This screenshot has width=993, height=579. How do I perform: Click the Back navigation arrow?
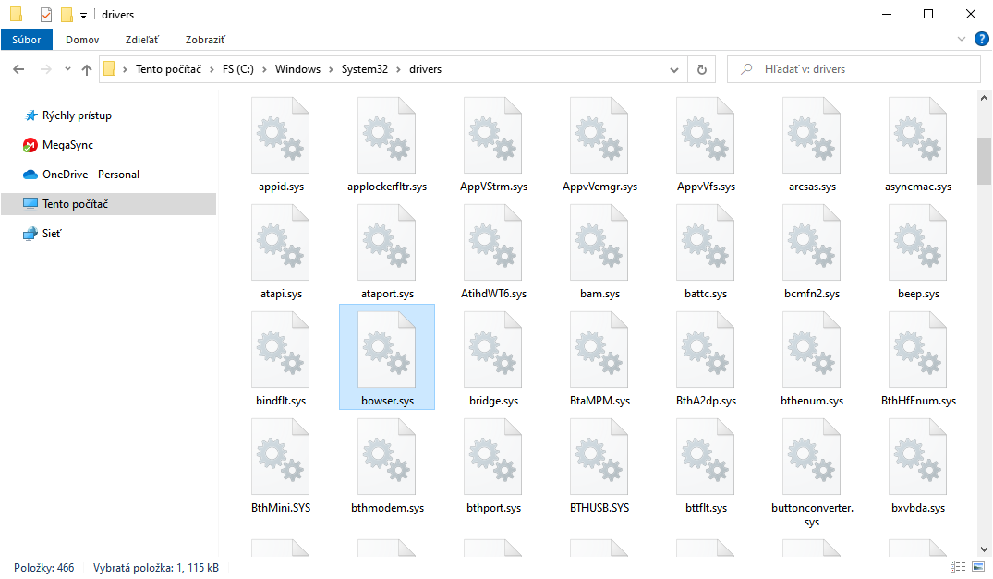(18, 69)
